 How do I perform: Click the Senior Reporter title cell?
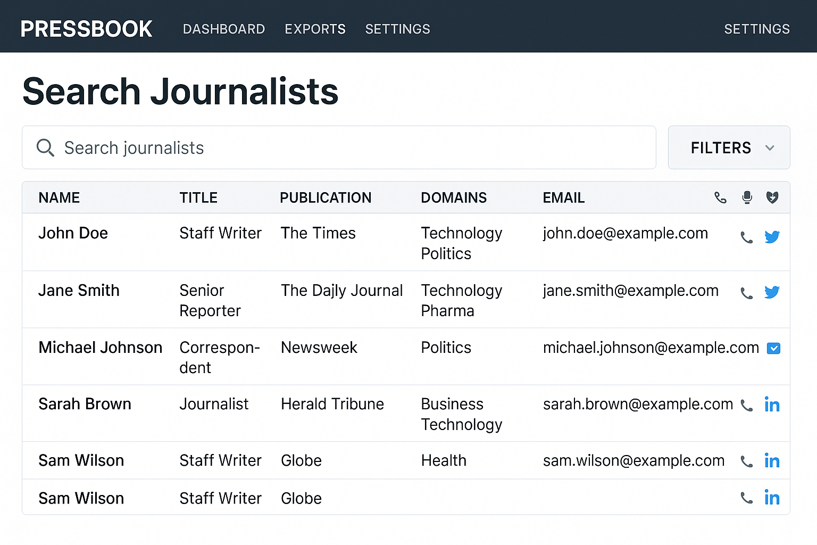click(210, 301)
